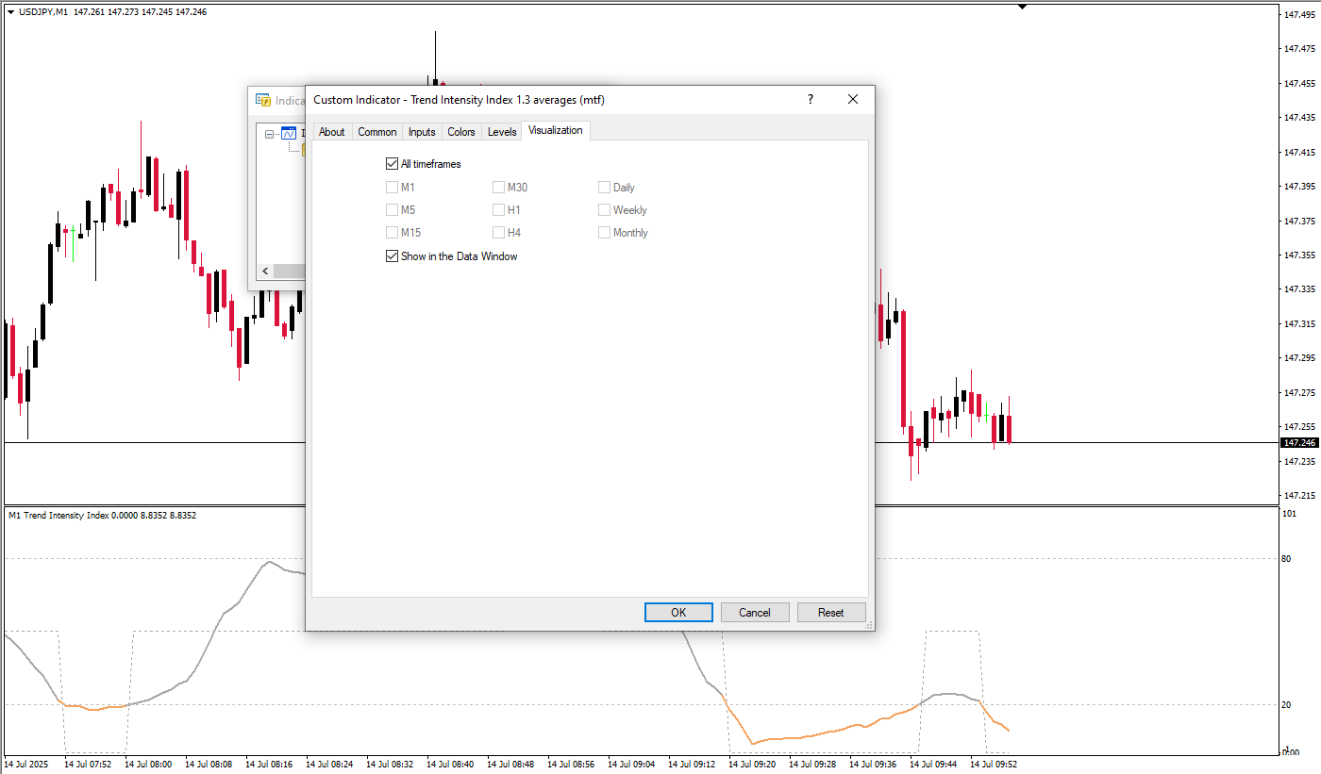Image resolution: width=1321 pixels, height=774 pixels.
Task: Click the blue indicator icon in the tree
Action: tap(289, 134)
